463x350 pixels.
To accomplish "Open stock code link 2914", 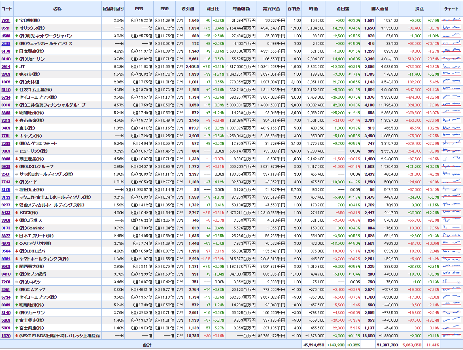I will [6, 66].
